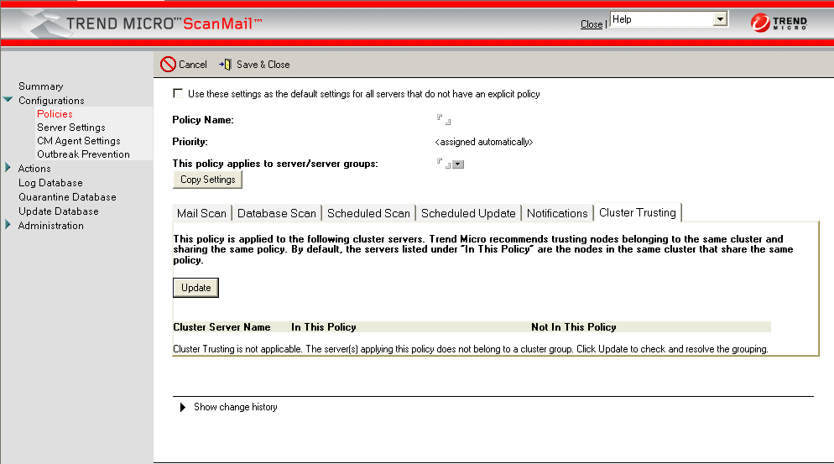The image size is (834, 464).
Task: Click the Trend Micro logo
Action: click(779, 23)
